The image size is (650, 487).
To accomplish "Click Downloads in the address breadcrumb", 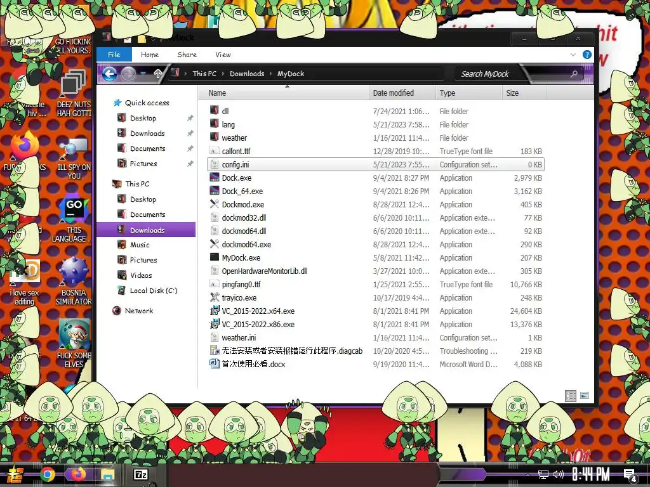I will point(247,74).
